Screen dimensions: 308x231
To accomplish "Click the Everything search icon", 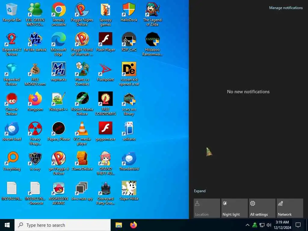I will click(x=12, y=161).
